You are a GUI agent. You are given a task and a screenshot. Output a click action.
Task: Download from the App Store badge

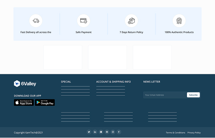pos(24,102)
